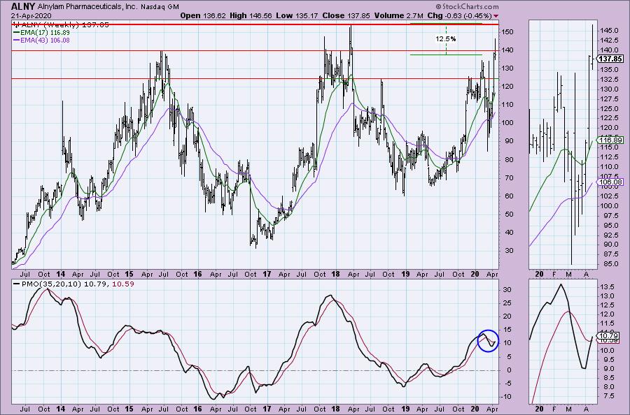Click the 7.5 label on PMO zoom axis

pyautogui.click(x=609, y=395)
